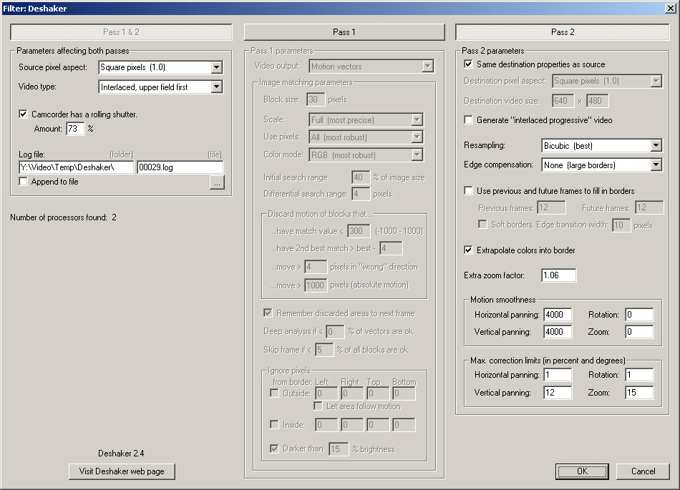
Task: Open Edge compensation dropdown
Action: point(602,165)
